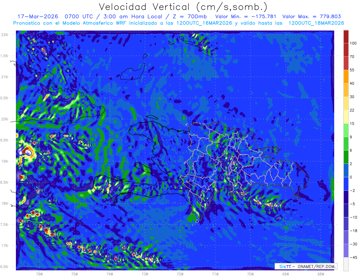The image size is (360, 278).
Task: Click the '22N' latitude label
Action: 5,35
